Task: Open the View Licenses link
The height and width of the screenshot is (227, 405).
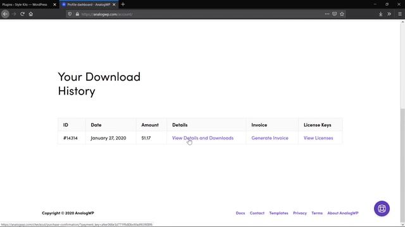Action: [318, 138]
